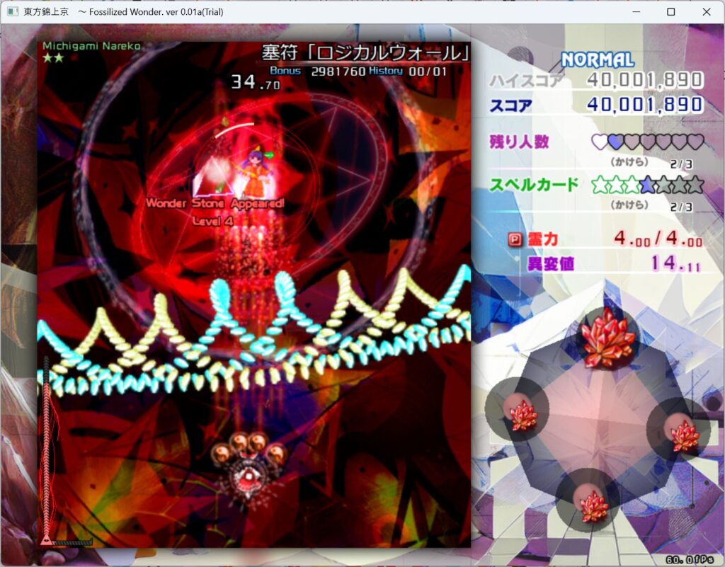
Task: Click the 異変値 value 14.11
Action: 675,263
